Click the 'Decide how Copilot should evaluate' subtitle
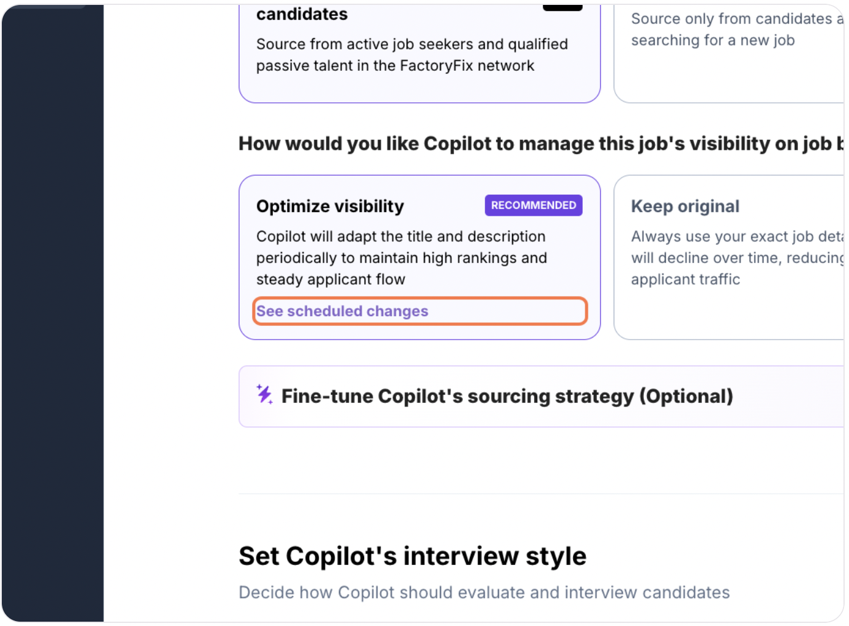 point(484,592)
